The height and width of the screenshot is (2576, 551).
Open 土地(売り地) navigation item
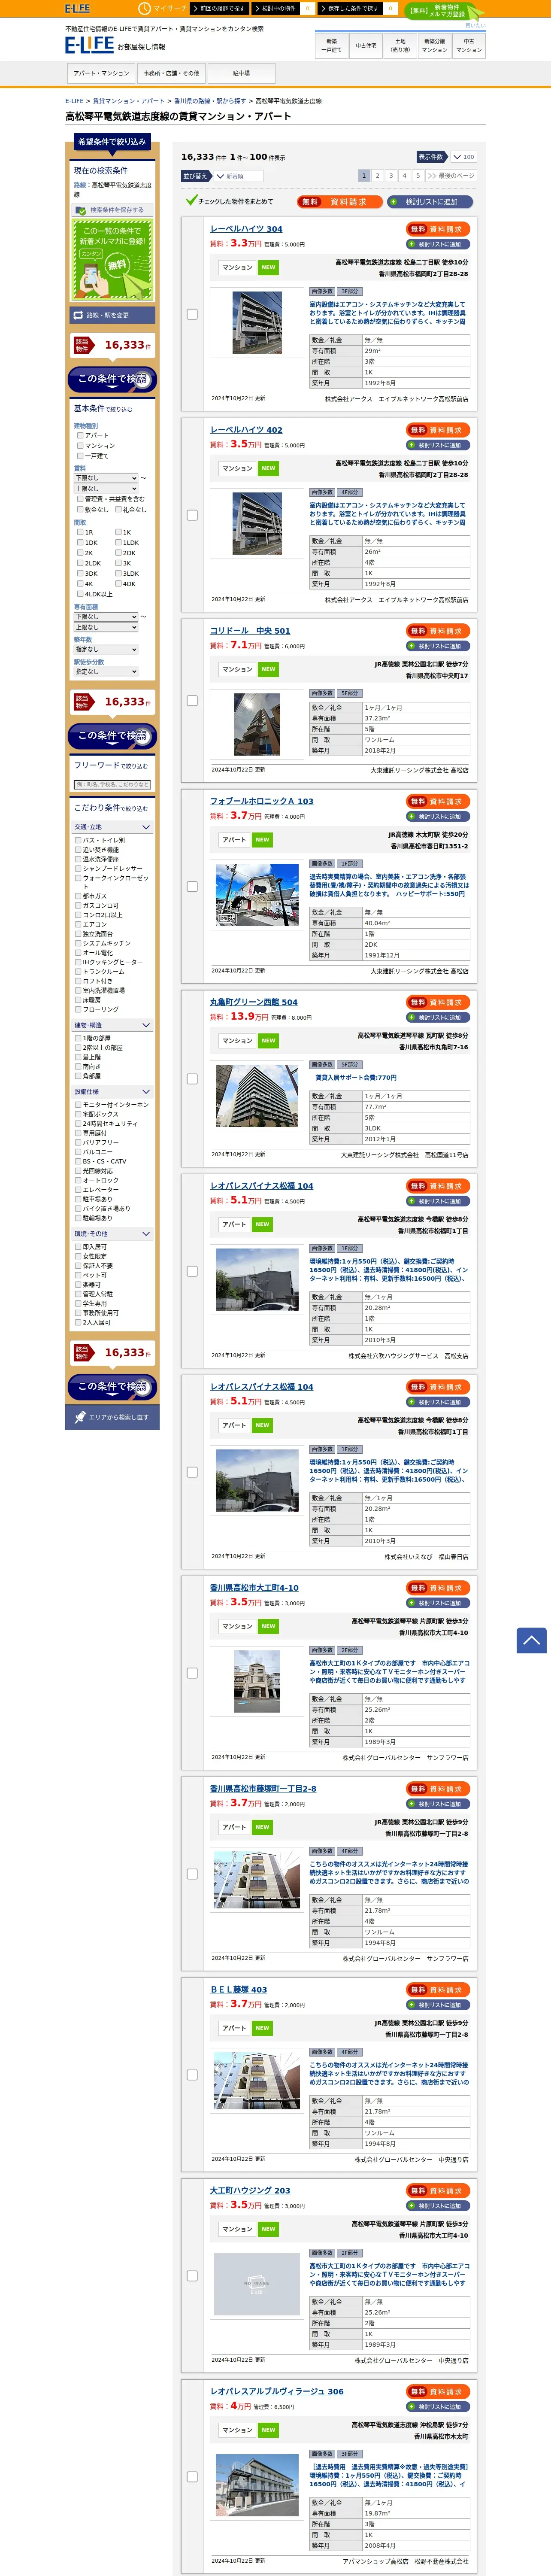pyautogui.click(x=400, y=45)
